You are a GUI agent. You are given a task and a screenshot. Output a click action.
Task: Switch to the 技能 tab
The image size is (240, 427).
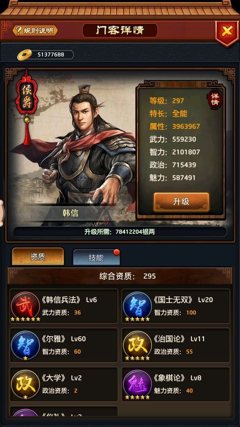[96, 257]
